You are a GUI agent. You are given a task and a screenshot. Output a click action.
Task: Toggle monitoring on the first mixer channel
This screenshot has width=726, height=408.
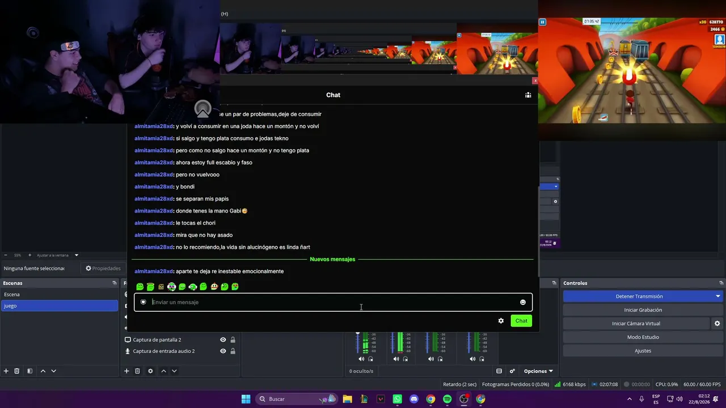[371, 359]
